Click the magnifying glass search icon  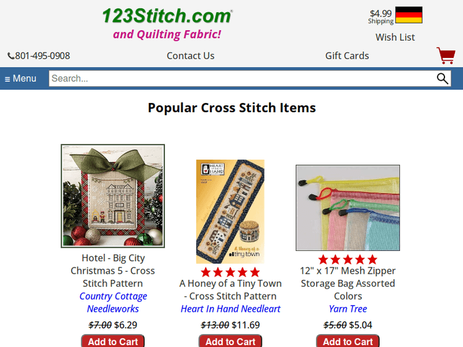point(443,78)
